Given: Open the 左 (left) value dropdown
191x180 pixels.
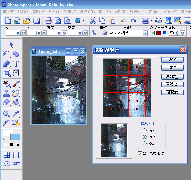Looking at the screenshot, I should click(x=23, y=33).
